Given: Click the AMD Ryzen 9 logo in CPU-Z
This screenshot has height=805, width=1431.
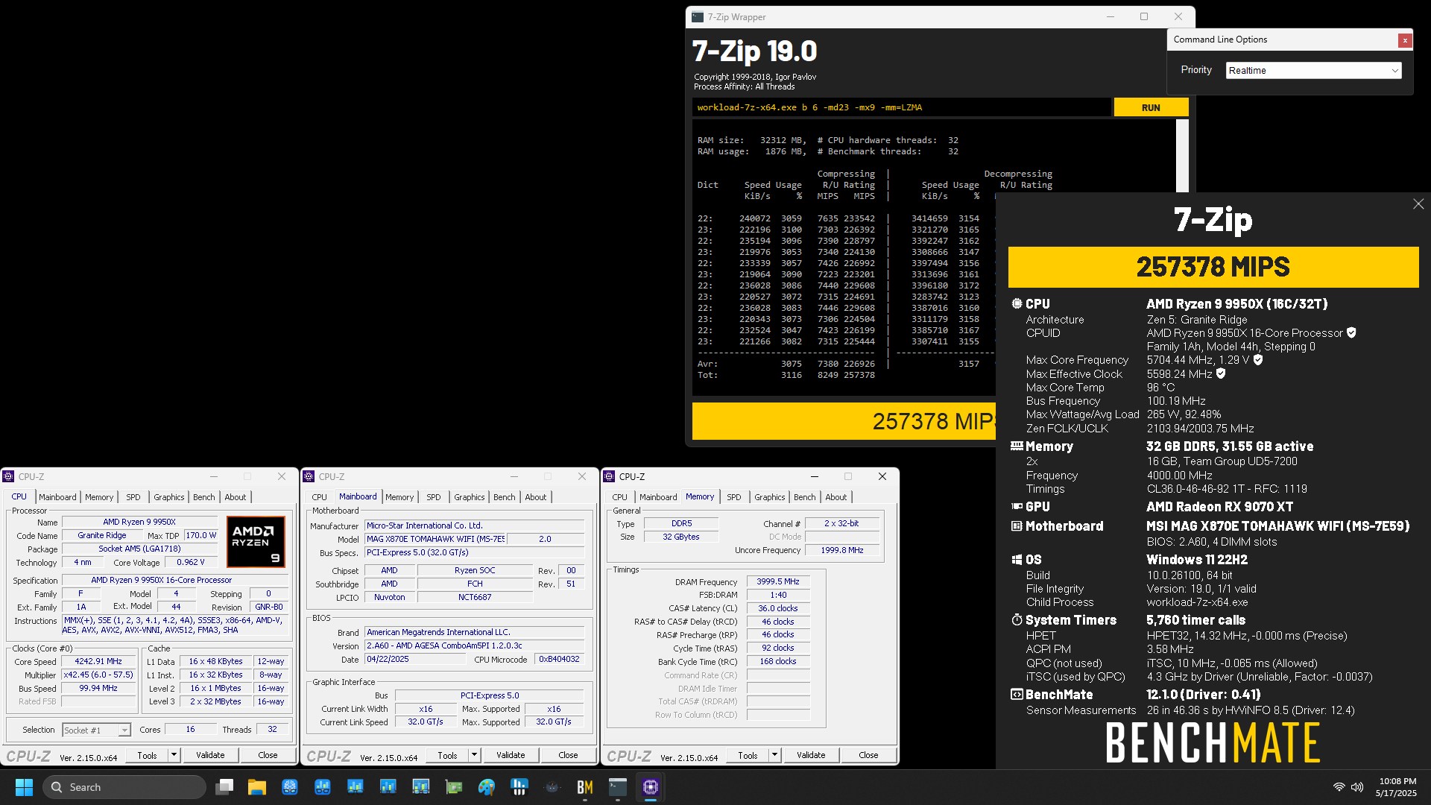Looking at the screenshot, I should tap(256, 541).
